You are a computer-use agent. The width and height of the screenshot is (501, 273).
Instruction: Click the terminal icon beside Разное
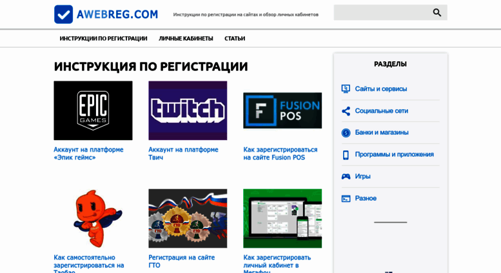(x=346, y=199)
